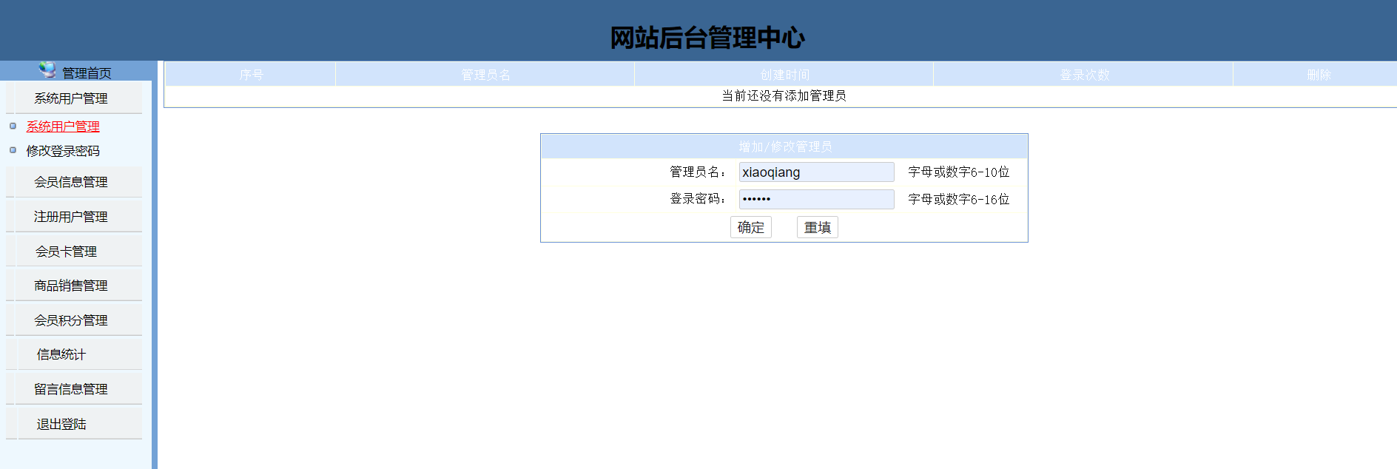Open the red 系统用户管理 sub-link

tap(63, 126)
